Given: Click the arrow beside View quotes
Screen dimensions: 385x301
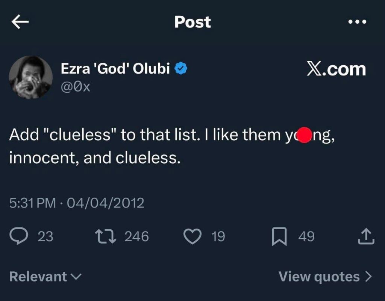Looking at the screenshot, I should pyautogui.click(x=368, y=277).
